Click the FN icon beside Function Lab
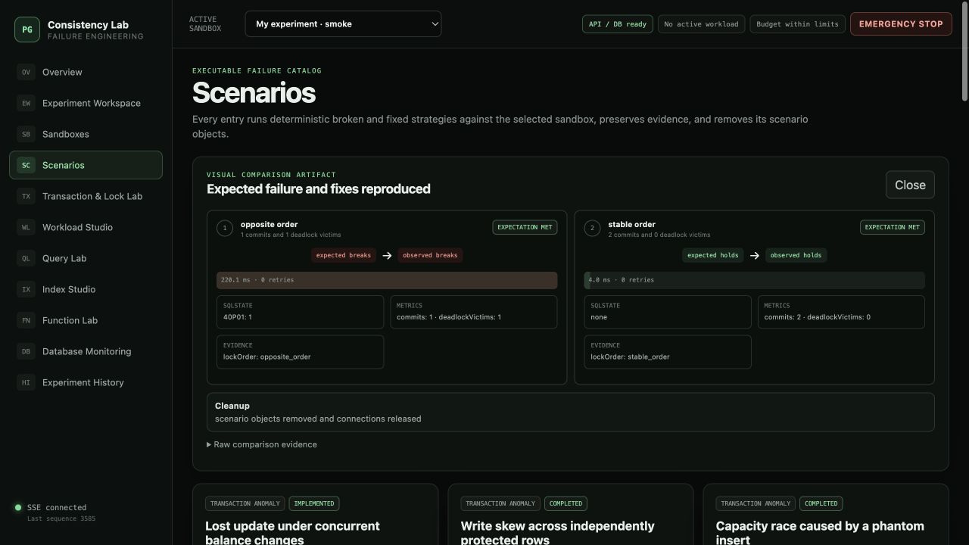The height and width of the screenshot is (545, 969). pyautogui.click(x=26, y=320)
